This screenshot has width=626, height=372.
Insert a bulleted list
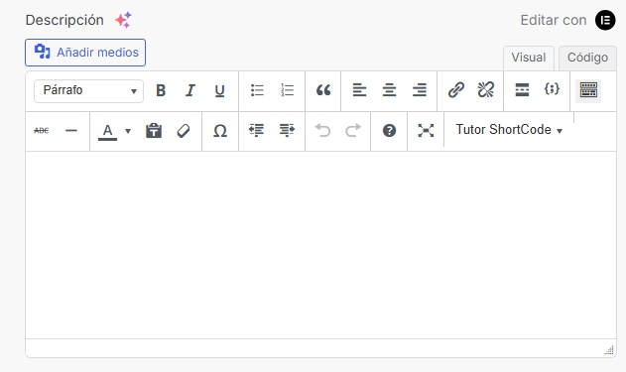tap(257, 90)
